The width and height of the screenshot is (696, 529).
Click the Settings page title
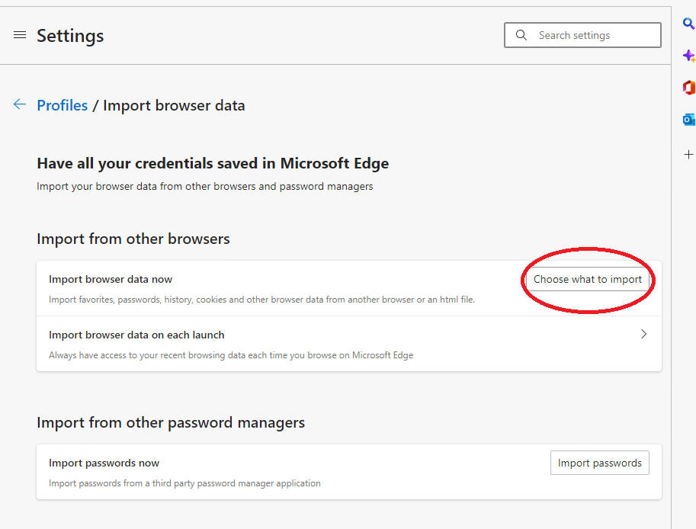coord(70,36)
